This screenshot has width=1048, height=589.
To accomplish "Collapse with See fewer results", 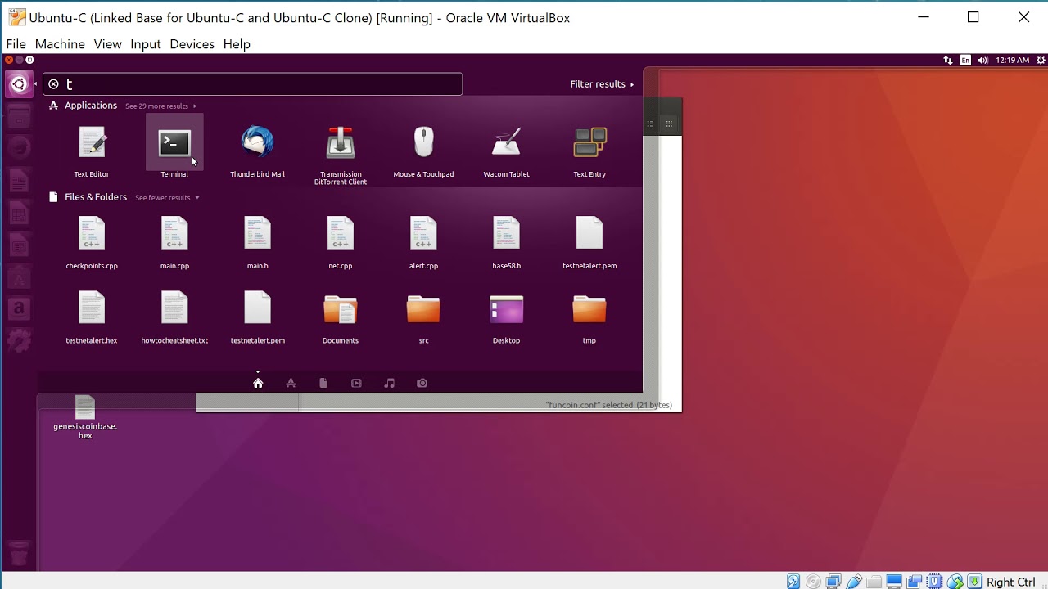I will point(167,198).
